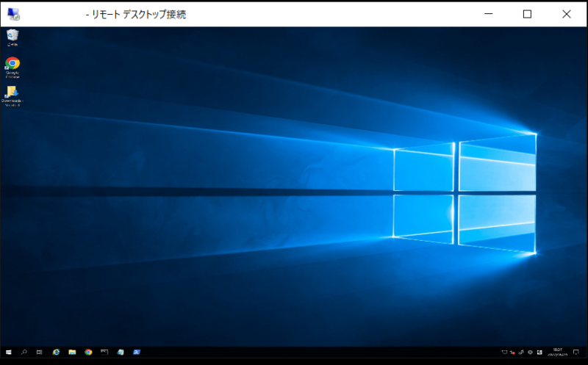Select the Recycle Bin desktop icon
The height and width of the screenshot is (365, 588).
tap(12, 38)
